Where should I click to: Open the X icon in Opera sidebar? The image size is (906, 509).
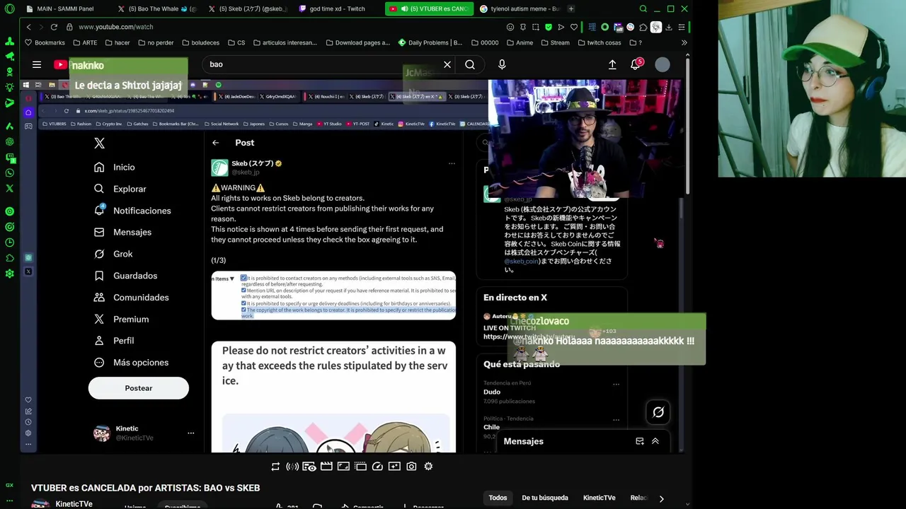(x=9, y=188)
